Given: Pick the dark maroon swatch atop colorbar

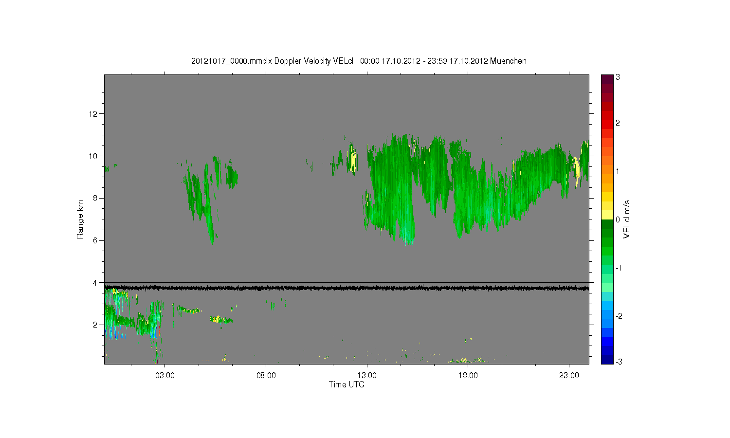Looking at the screenshot, I should (x=607, y=79).
